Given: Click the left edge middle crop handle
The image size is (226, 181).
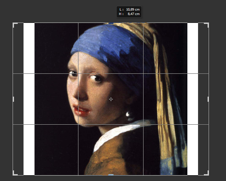Looking at the screenshot, I should coord(13,99).
